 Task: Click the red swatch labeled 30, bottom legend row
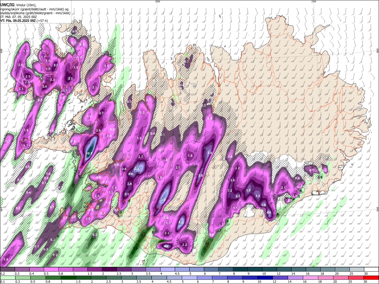[x=372, y=277]
